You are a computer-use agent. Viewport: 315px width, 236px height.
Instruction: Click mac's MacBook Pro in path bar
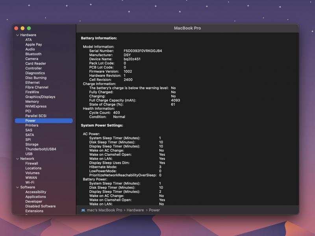pos(104,210)
